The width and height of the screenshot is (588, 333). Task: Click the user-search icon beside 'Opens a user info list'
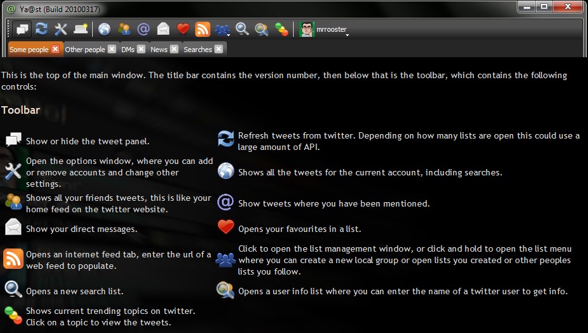coord(226,290)
